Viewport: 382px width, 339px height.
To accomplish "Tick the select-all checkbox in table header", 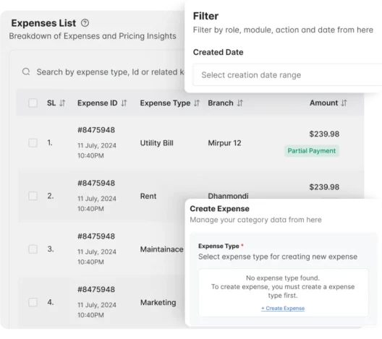I will click(33, 103).
